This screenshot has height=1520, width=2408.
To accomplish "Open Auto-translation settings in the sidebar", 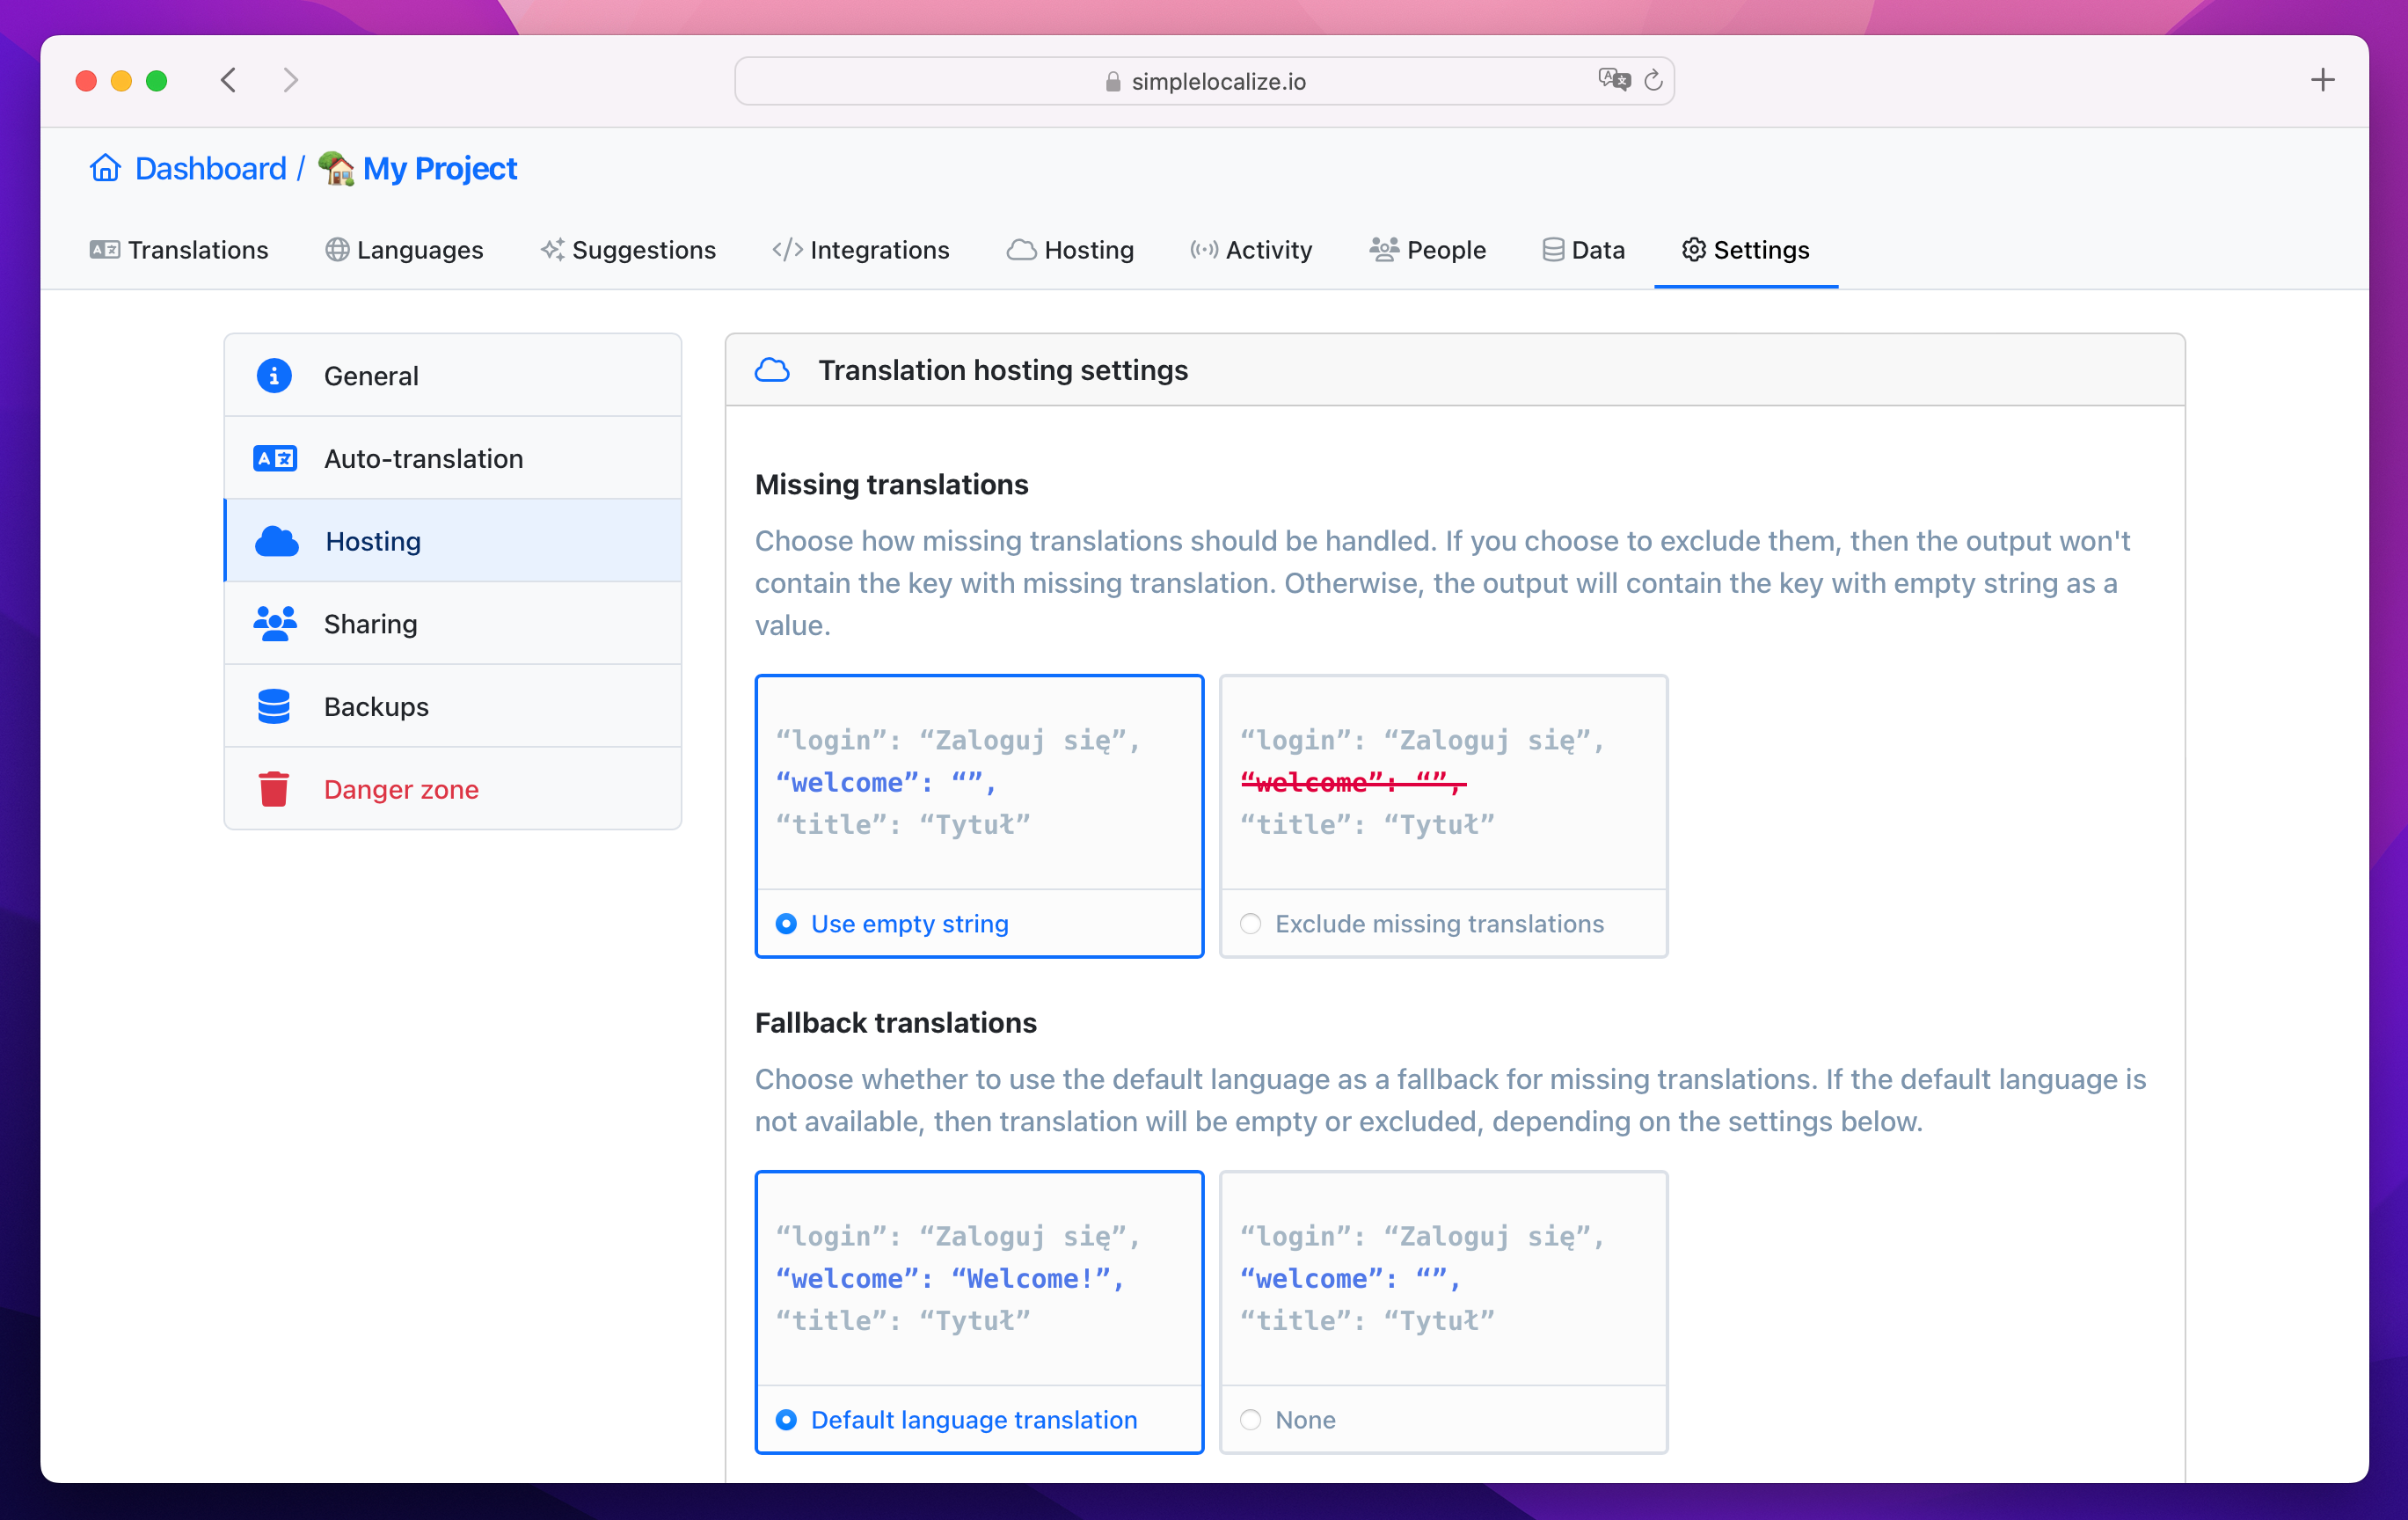I will pyautogui.click(x=453, y=459).
